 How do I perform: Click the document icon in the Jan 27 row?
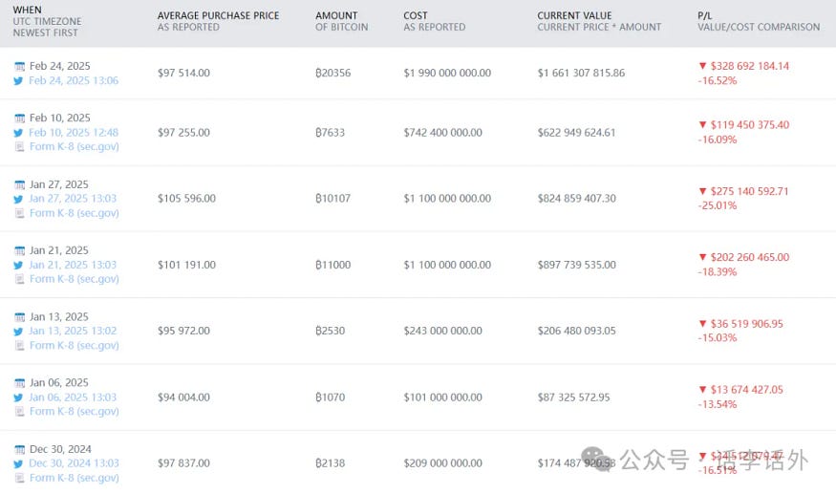click(19, 213)
